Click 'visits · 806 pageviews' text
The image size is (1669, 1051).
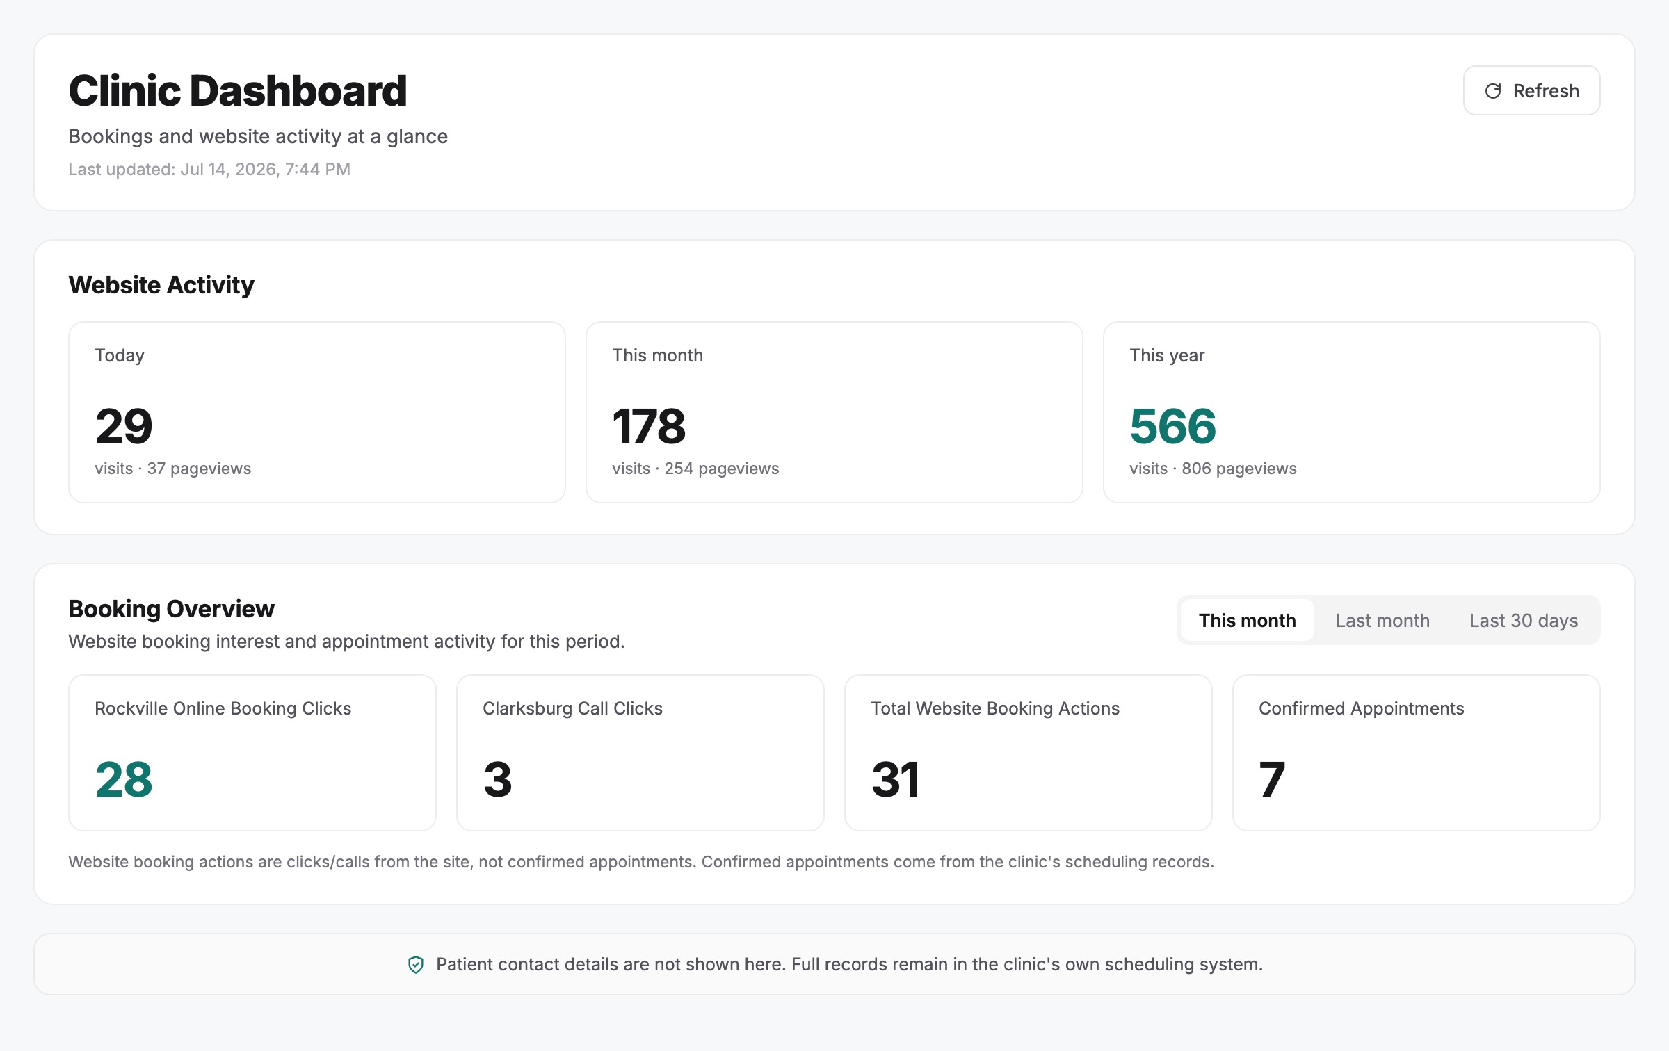1213,469
